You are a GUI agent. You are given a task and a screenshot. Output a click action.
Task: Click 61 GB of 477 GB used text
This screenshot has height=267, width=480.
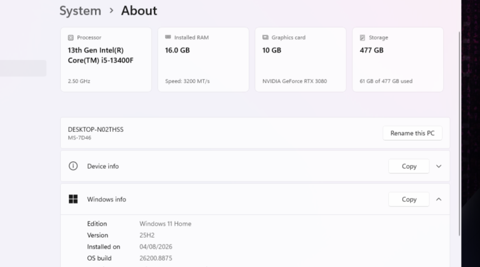(386, 81)
